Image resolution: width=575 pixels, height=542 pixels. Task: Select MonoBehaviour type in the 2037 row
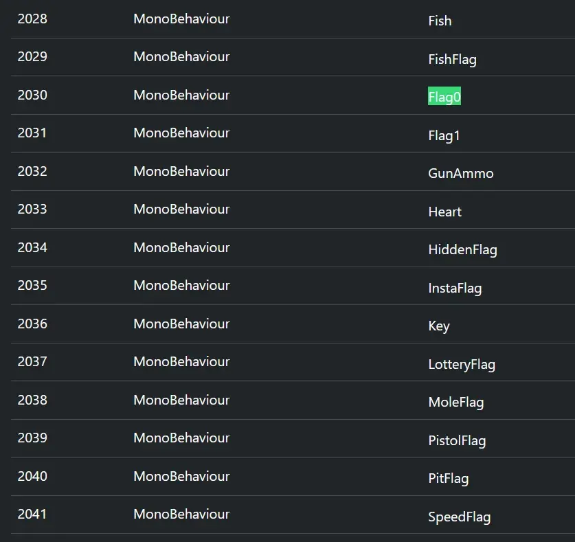pyautogui.click(x=181, y=361)
